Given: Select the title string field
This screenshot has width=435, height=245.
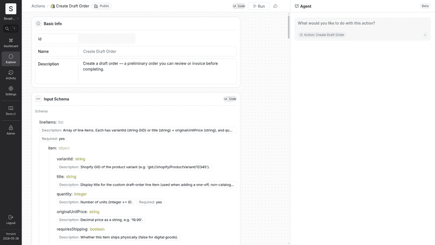Looking at the screenshot, I should click(67, 177).
